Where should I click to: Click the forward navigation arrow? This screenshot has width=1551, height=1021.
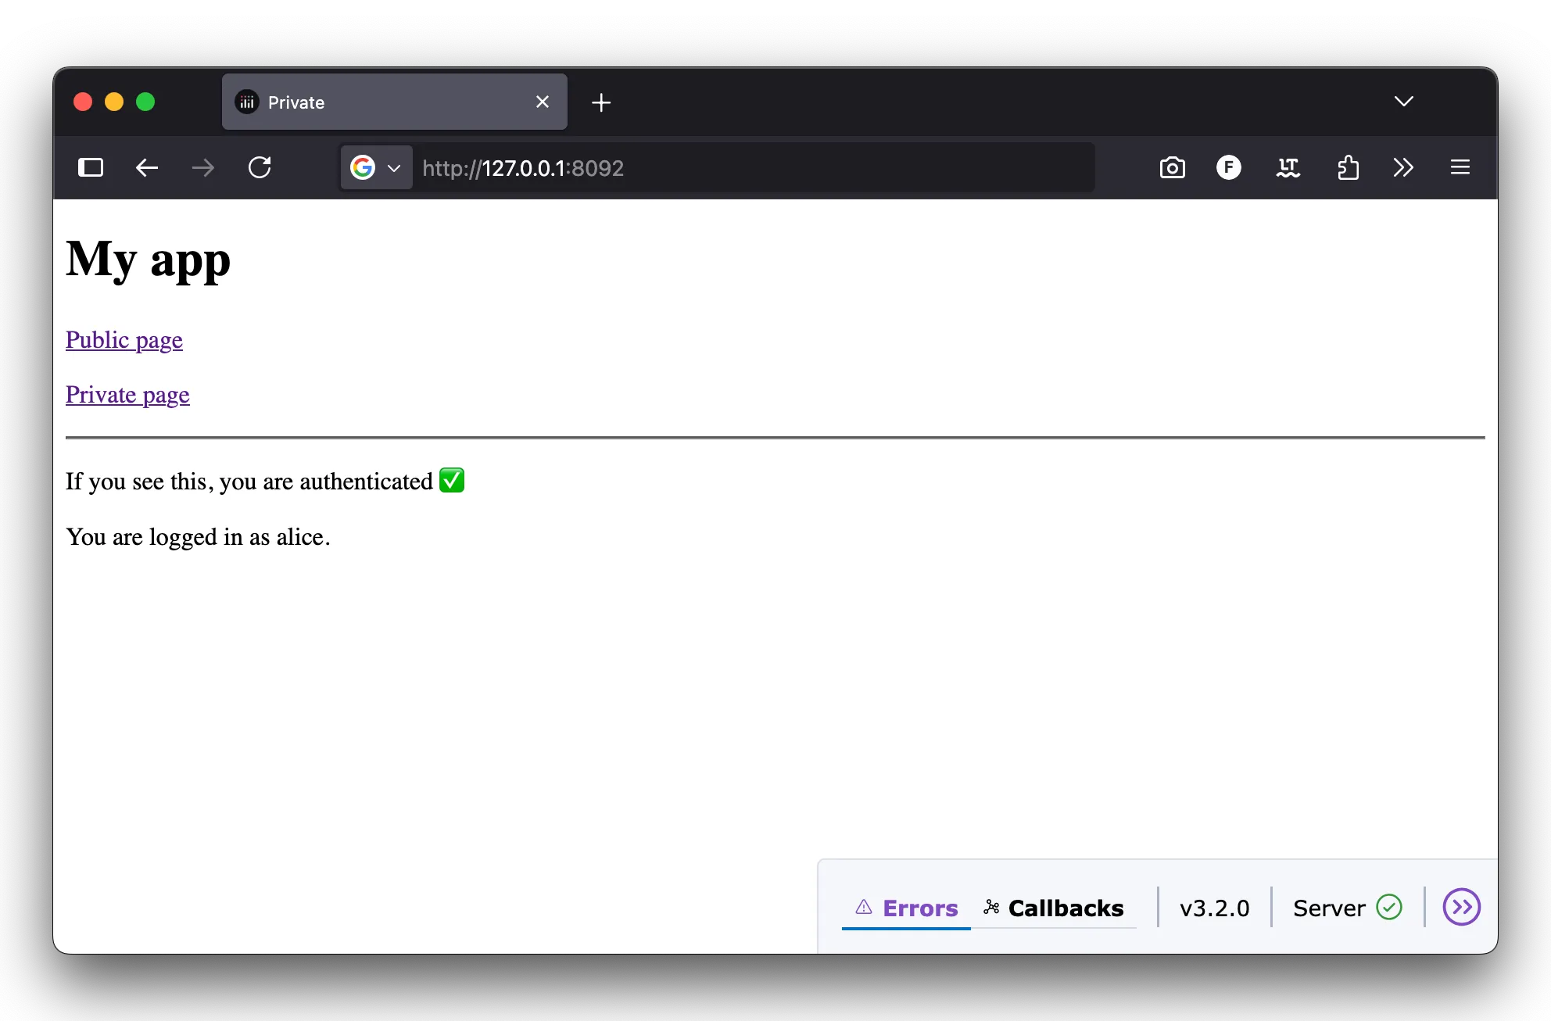point(203,167)
